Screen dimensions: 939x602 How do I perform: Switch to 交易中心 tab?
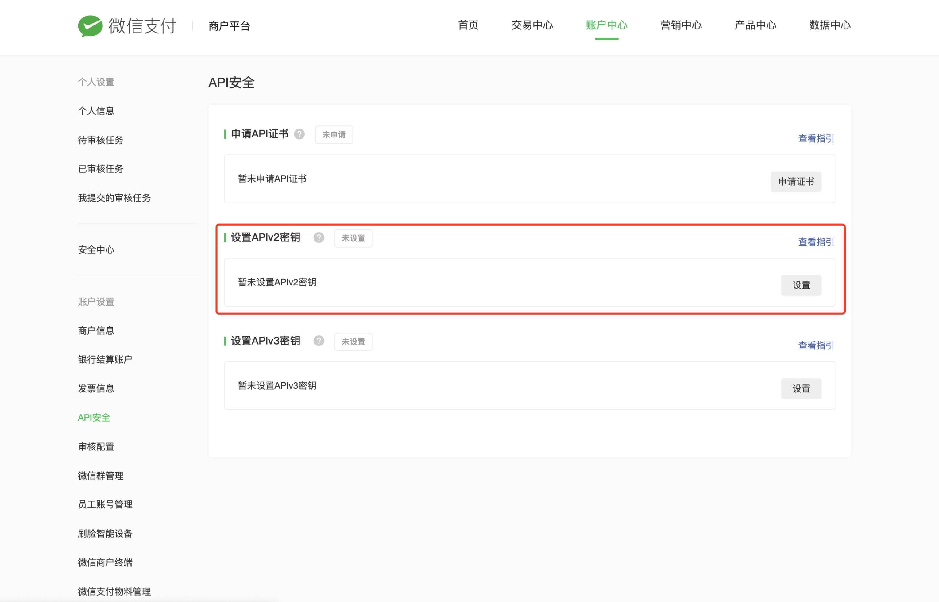tap(532, 25)
